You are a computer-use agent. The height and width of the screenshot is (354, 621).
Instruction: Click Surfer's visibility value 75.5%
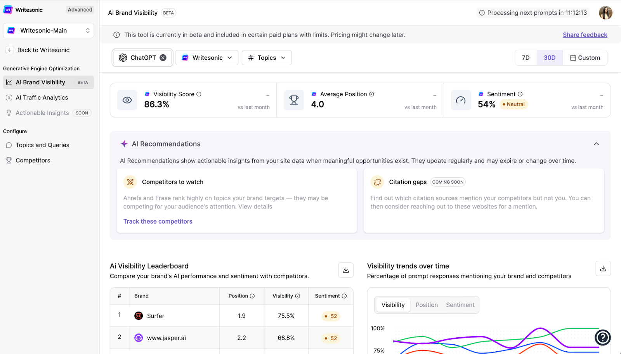point(286,316)
